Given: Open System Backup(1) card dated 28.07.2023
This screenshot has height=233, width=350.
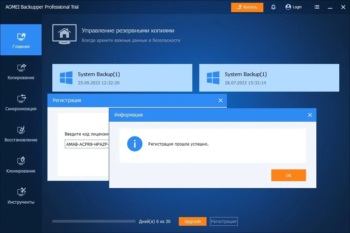Looking at the screenshot, I should [x=269, y=78].
